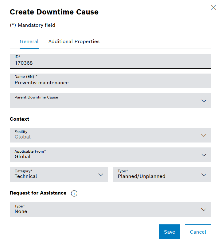Screen dimensions: 221x249
Task: Click the Category field chevron arrow
Action: (101, 175)
